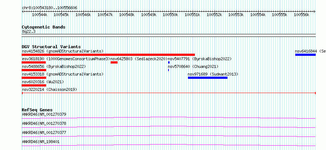Click chr8:100543180..100556606 region label
Screen dimensions: 326x150
49,8
